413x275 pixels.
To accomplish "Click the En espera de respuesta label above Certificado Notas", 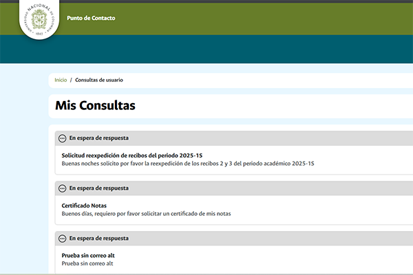I will pyautogui.click(x=98, y=188).
